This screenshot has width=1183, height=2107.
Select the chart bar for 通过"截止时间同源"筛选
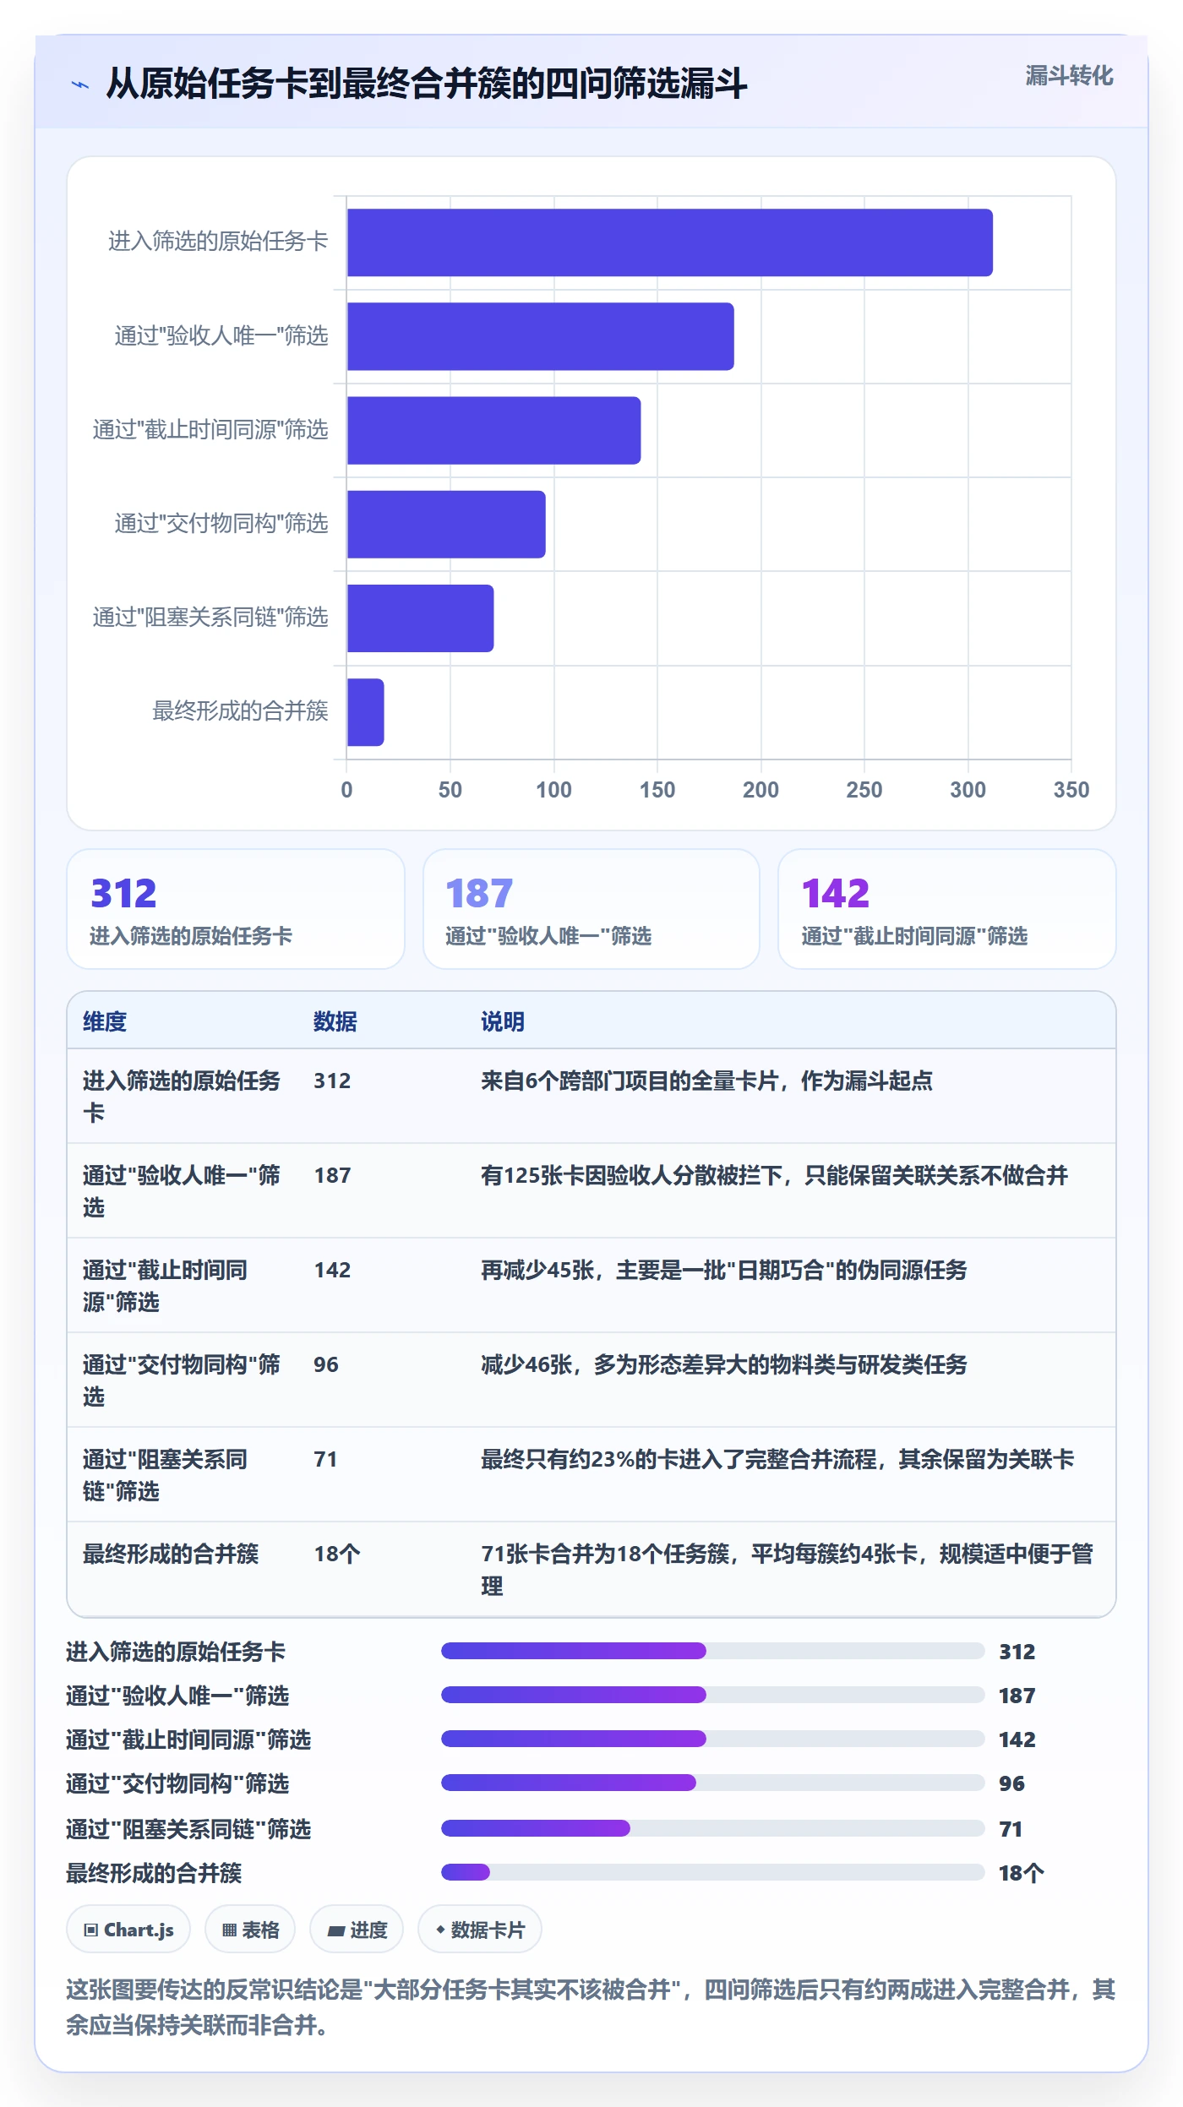[x=494, y=430]
